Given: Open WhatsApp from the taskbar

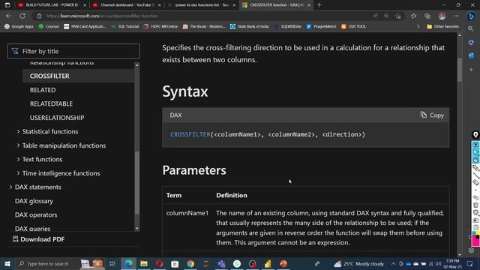Looking at the screenshot, I should point(237,263).
